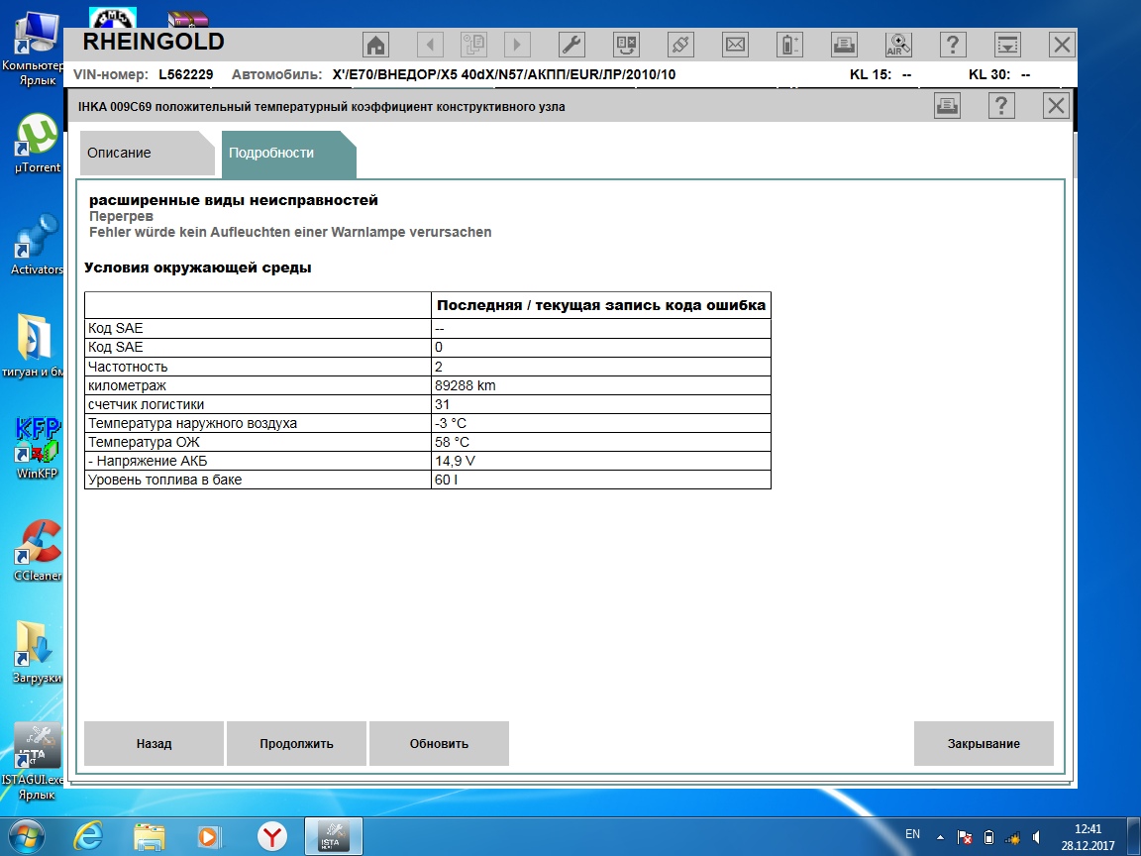Select the ISTAGUI.exe desktop shortcut
This screenshot has width=1141, height=856.
(x=34, y=762)
